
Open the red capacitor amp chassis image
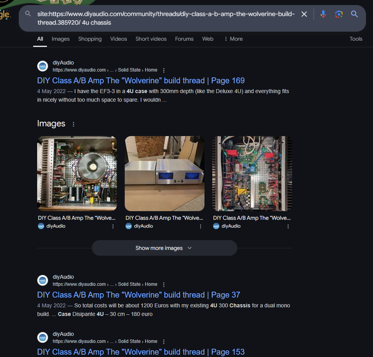(252, 173)
